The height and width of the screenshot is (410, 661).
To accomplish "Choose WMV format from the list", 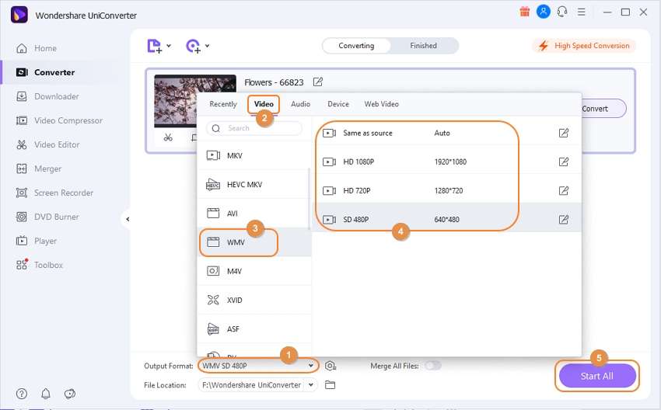I will coord(254,242).
